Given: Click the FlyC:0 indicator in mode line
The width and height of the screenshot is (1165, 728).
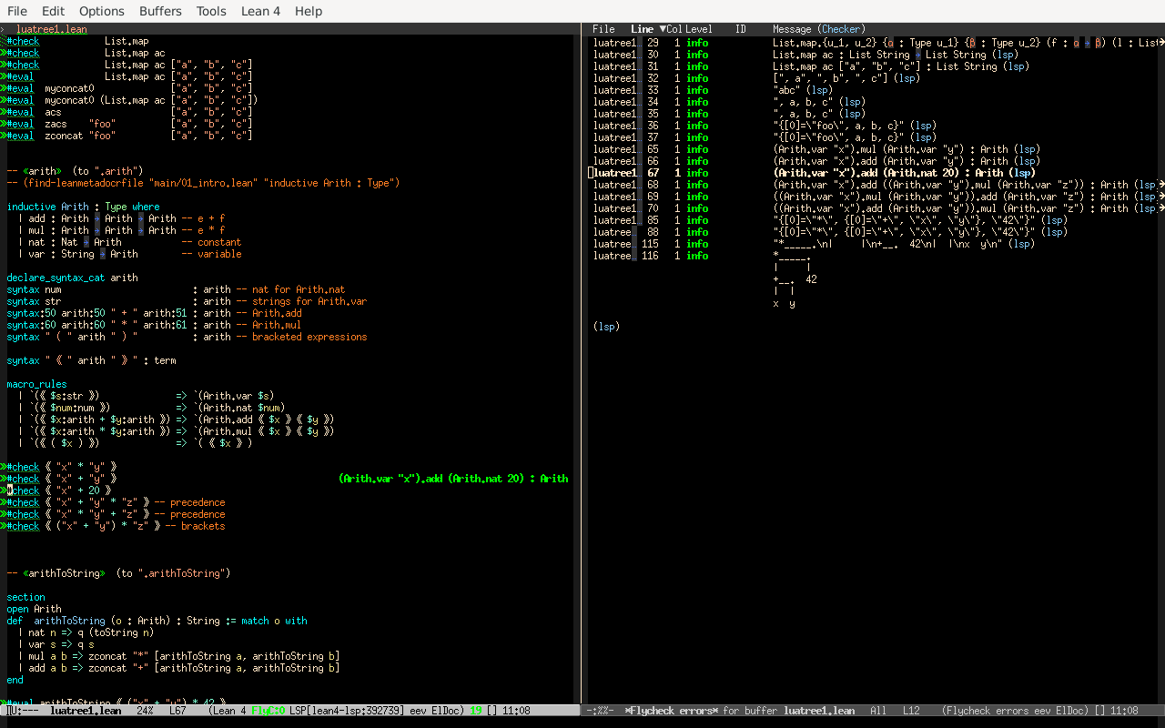Looking at the screenshot, I should click(x=268, y=711).
